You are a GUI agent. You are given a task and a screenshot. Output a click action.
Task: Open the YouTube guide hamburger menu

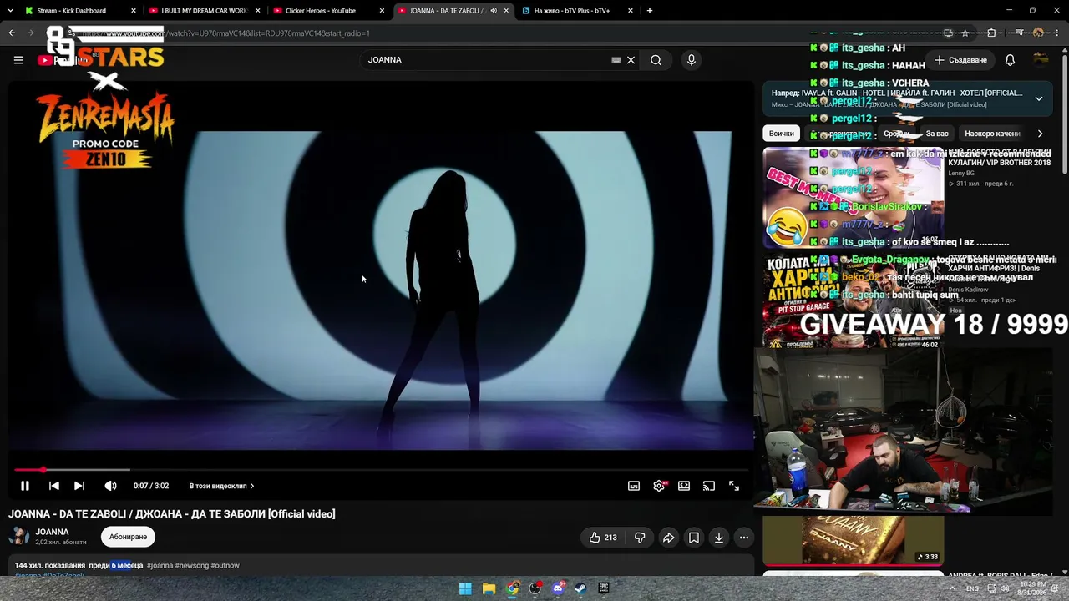pos(18,60)
